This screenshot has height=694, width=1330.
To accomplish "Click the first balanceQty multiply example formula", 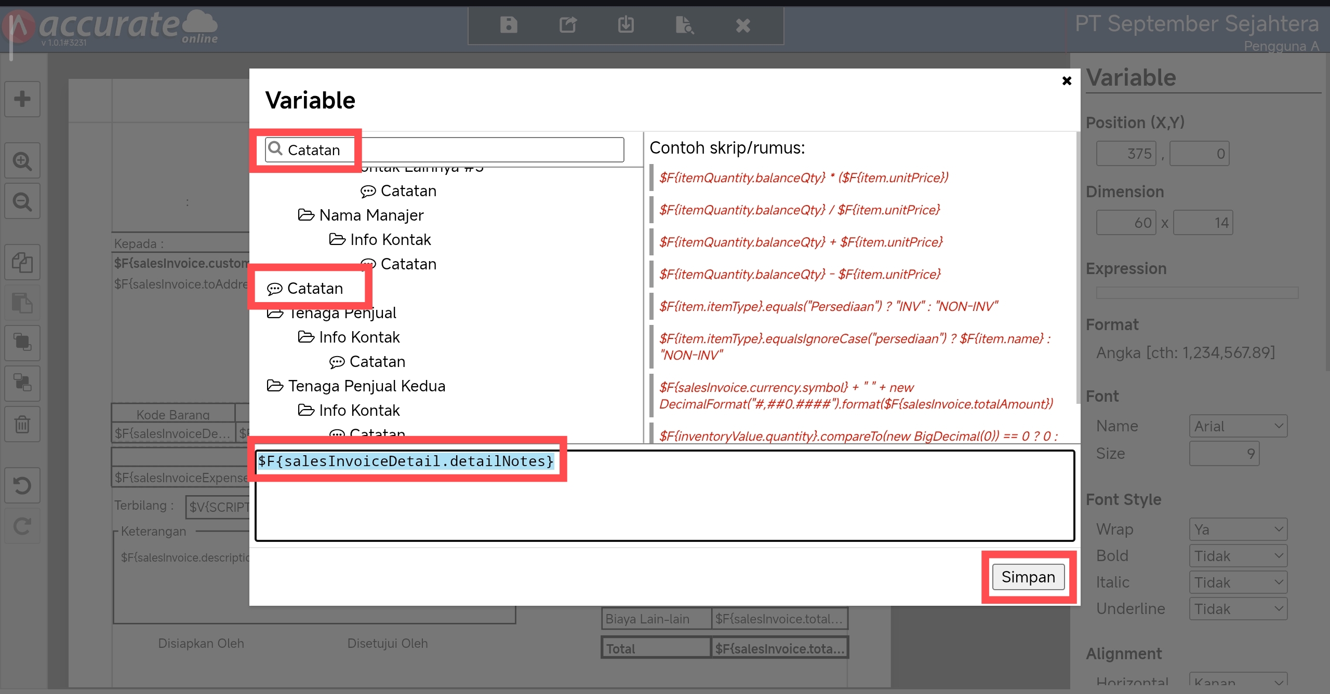I will pyautogui.click(x=803, y=178).
